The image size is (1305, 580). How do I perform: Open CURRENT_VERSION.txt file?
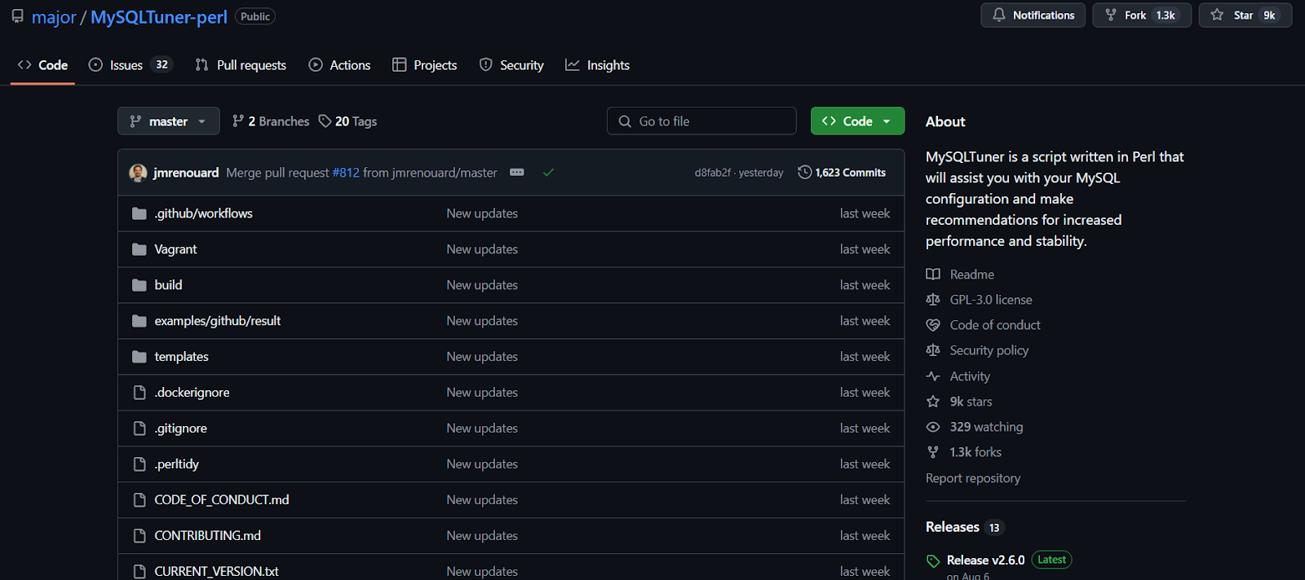pyautogui.click(x=216, y=571)
